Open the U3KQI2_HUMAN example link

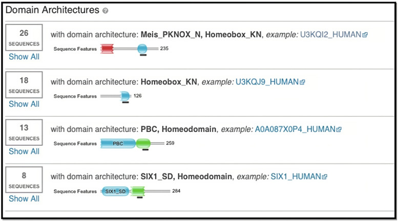(x=330, y=34)
